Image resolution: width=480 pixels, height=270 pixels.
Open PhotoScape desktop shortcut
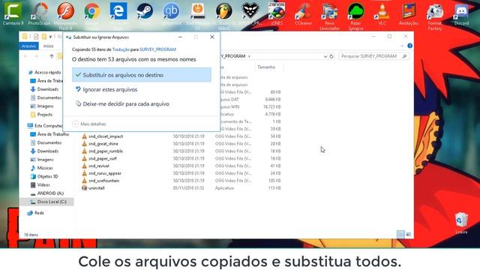pos(40,13)
